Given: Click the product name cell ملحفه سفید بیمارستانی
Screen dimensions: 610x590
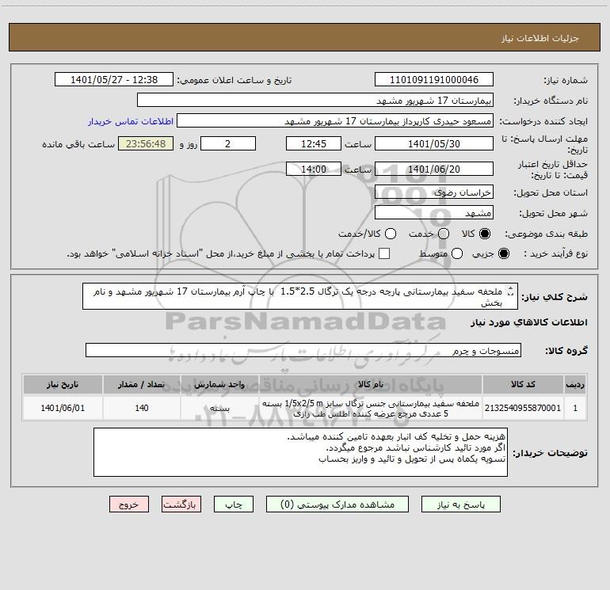Looking at the screenshot, I should (371, 408).
